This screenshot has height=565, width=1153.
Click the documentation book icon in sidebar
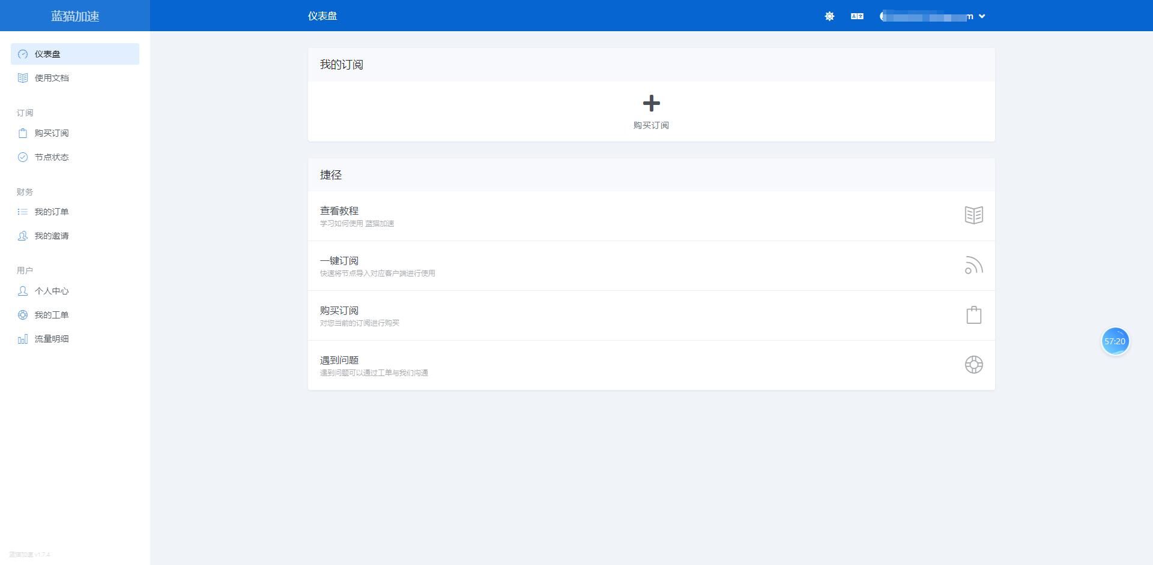(x=23, y=78)
